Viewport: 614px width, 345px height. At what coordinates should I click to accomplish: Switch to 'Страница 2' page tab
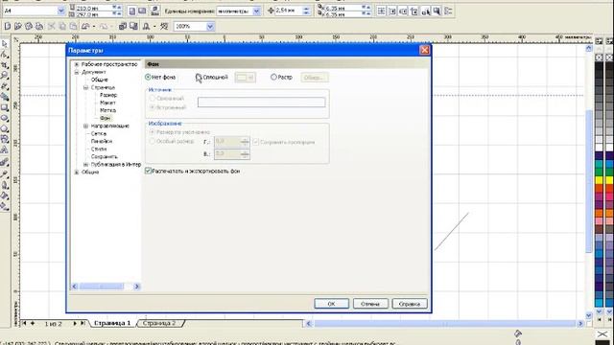159,323
